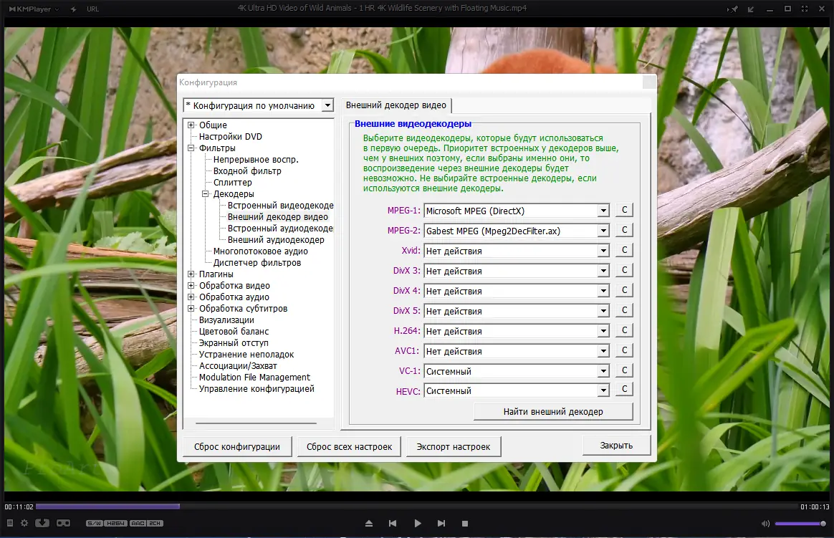The height and width of the screenshot is (538, 834).
Task: Click the AAC audio status badge
Action: tap(138, 523)
